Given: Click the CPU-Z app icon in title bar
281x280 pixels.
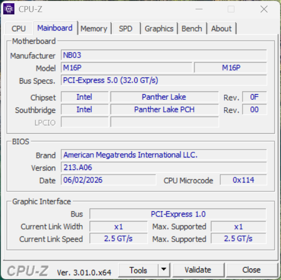Looking at the screenshot, I should pos(9,9).
